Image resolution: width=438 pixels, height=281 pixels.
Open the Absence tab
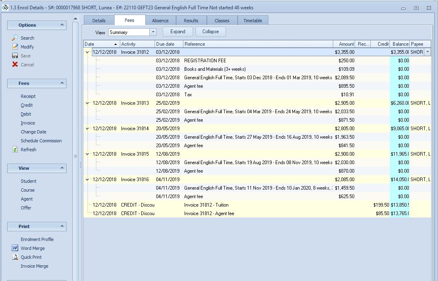click(x=161, y=20)
